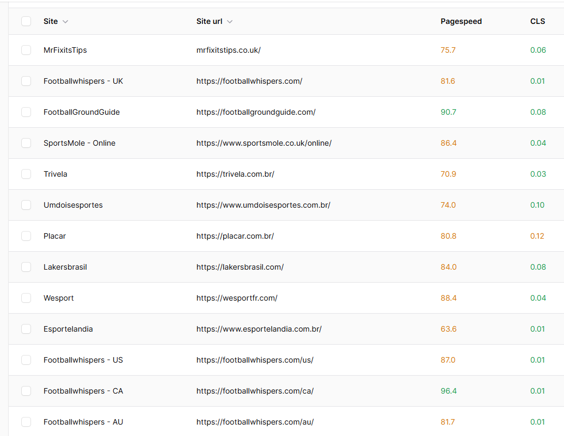The width and height of the screenshot is (564, 436).
Task: Select the Footballwhispers - UK row checkbox
Action: (x=26, y=81)
